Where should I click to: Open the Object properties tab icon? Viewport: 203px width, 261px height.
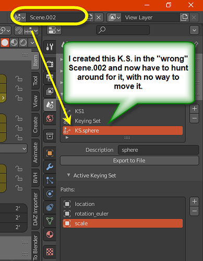click(50, 153)
